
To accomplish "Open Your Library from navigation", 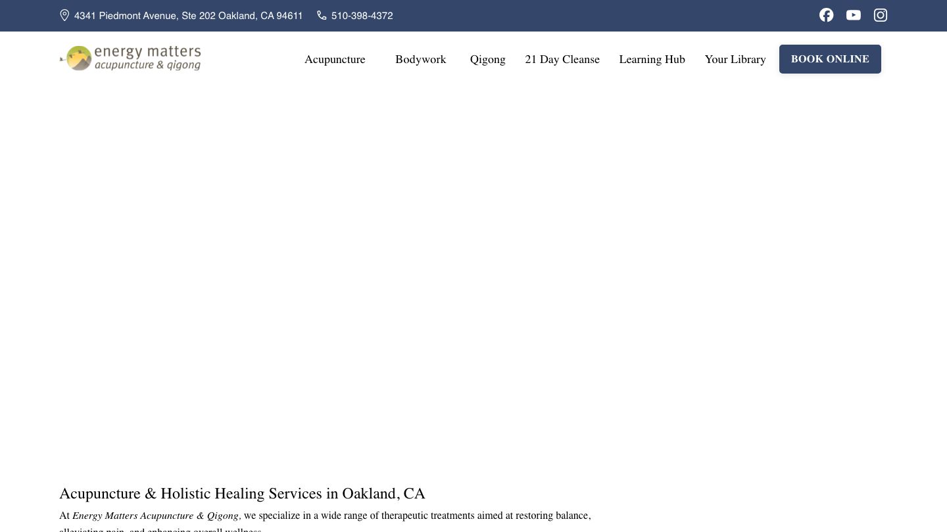I will (x=735, y=59).
